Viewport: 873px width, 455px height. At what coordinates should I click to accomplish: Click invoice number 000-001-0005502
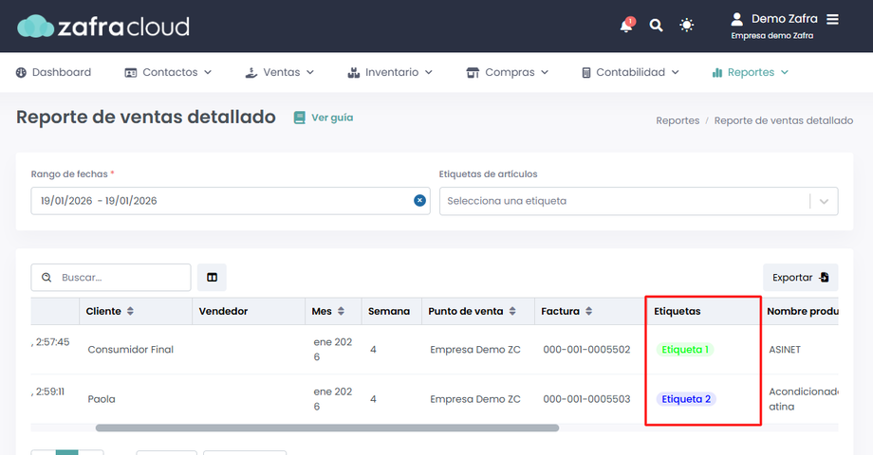(x=586, y=350)
